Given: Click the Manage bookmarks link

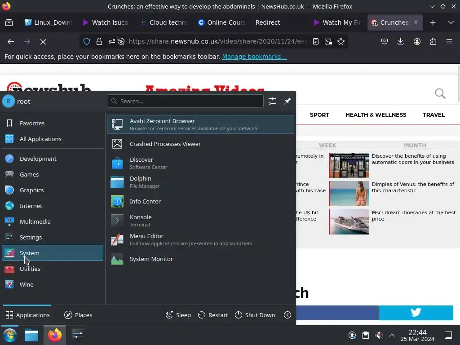Looking at the screenshot, I should [x=254, y=57].
